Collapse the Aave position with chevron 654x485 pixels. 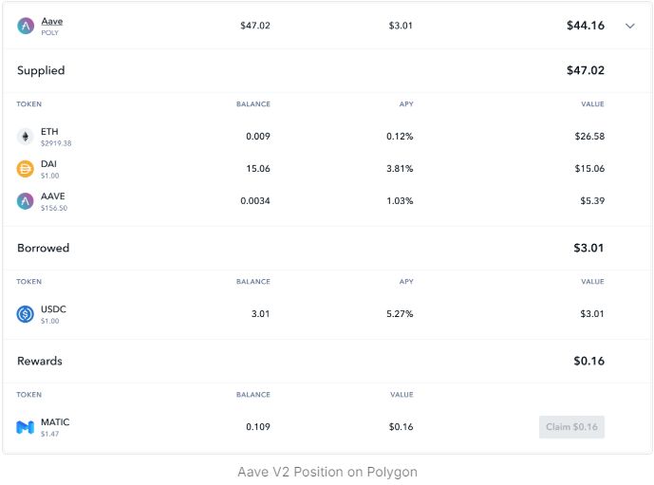point(630,26)
